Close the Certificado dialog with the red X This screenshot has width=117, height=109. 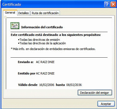click(113, 4)
